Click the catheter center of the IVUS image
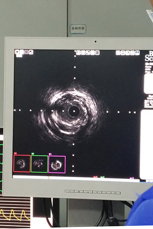 click(74, 111)
